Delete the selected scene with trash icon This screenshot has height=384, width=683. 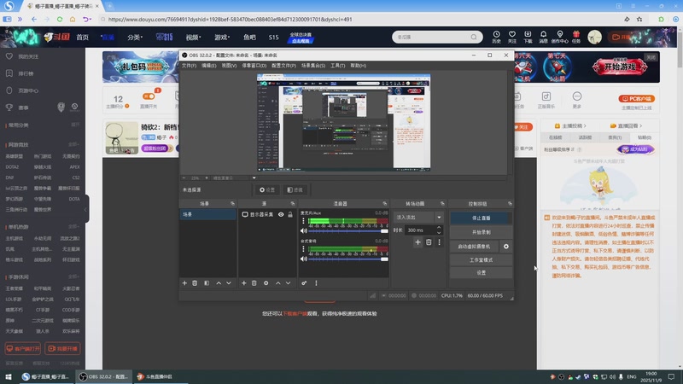pos(195,283)
